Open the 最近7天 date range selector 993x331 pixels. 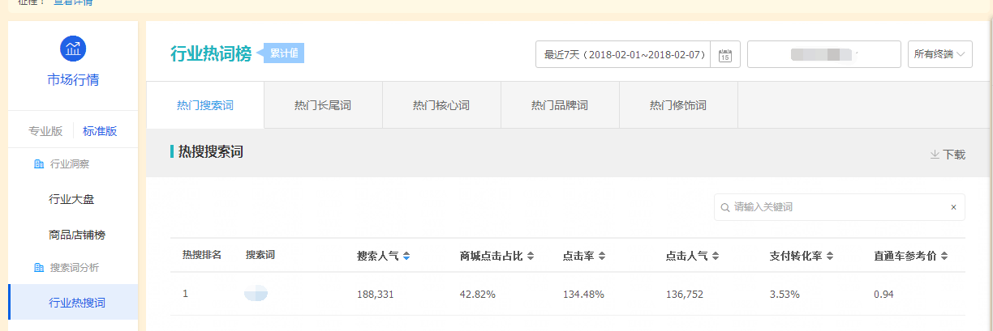(623, 55)
